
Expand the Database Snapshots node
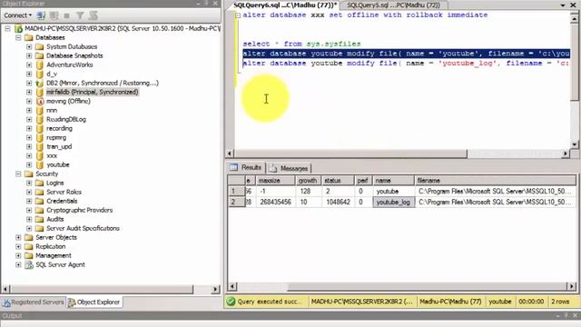coord(29,55)
